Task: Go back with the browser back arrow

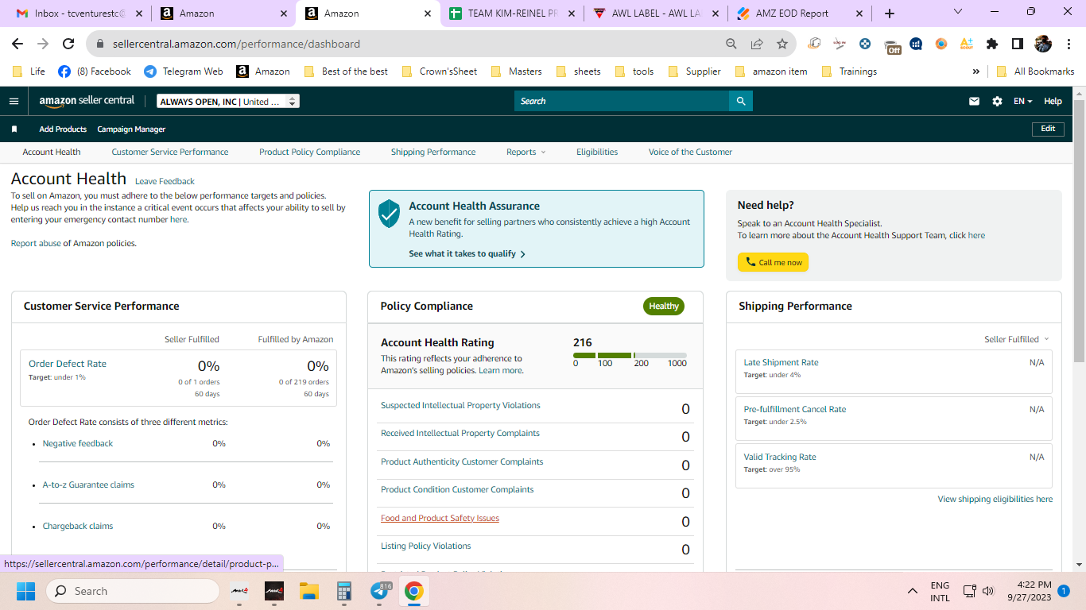Action: point(17,44)
